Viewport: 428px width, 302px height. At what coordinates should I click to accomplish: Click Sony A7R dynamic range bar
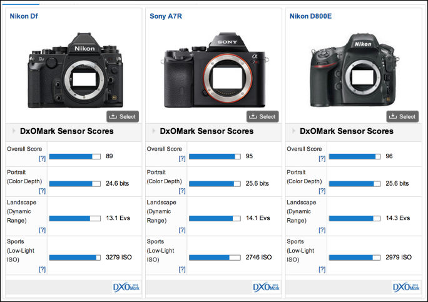(x=215, y=218)
